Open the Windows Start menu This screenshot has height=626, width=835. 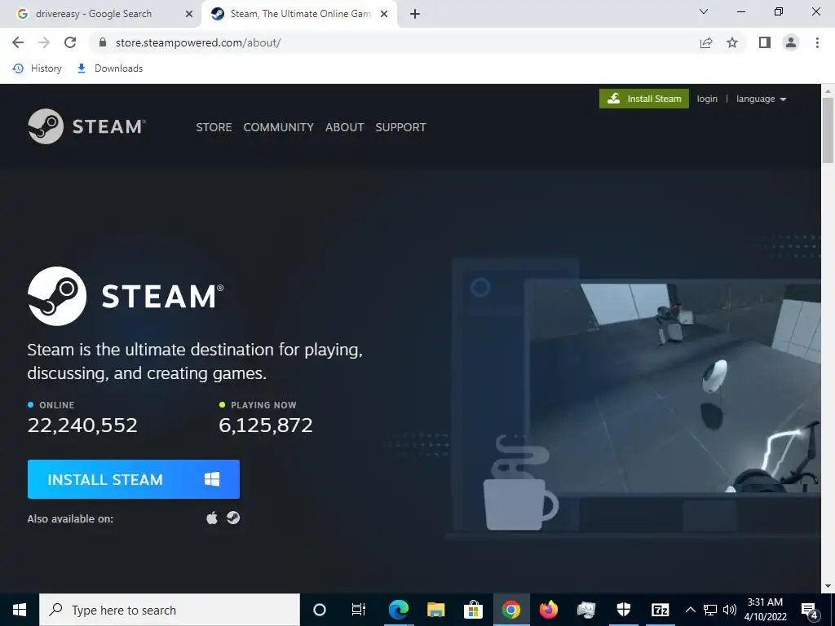pyautogui.click(x=20, y=610)
